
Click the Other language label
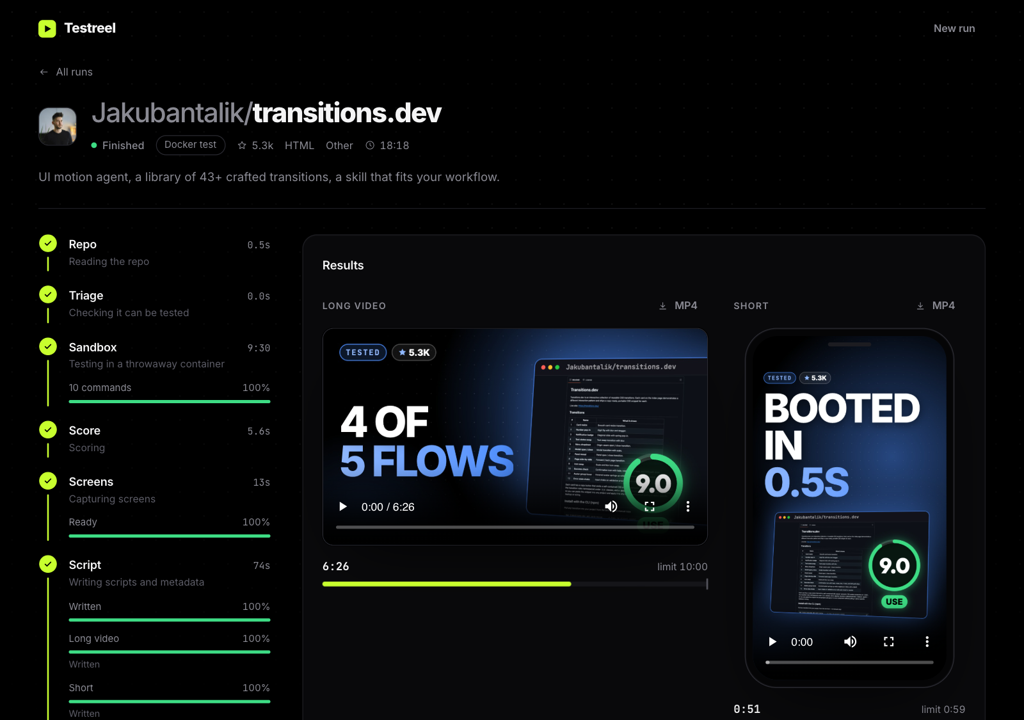(x=339, y=146)
